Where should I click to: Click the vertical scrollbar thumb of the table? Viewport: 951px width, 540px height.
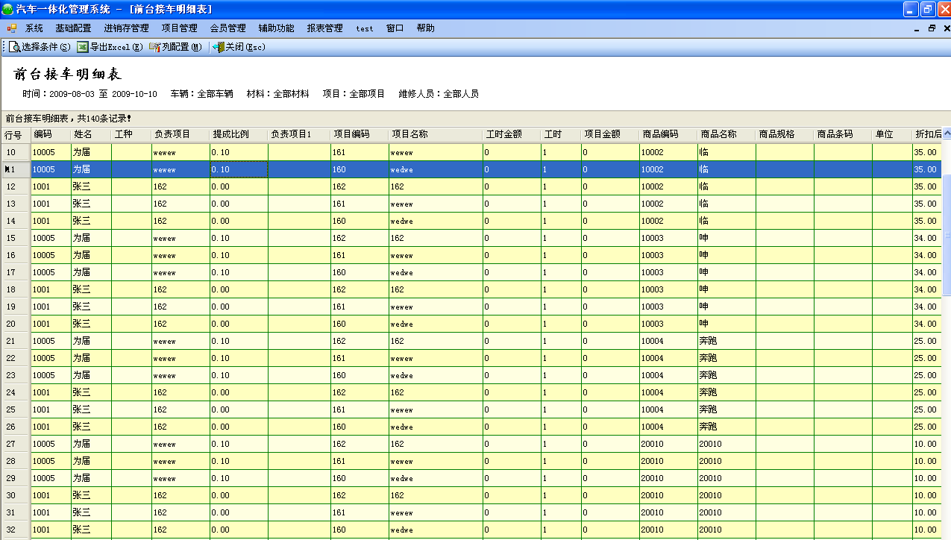947,235
